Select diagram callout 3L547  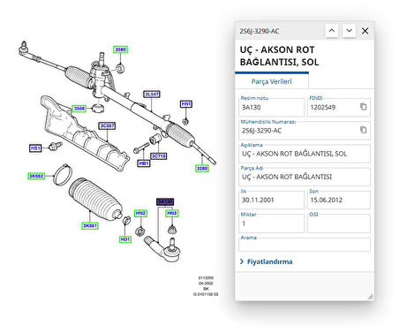point(152,95)
